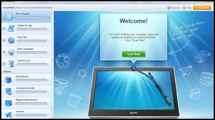This screenshot has height=120, width=215.
Task: Click the Trash & Junk label
Action: pyautogui.click(x=24, y=61)
